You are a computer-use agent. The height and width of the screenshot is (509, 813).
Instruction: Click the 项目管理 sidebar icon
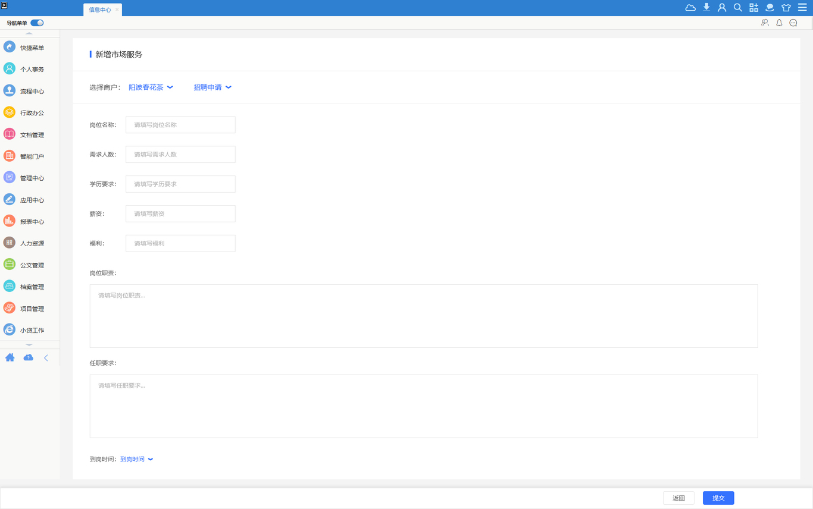point(10,308)
